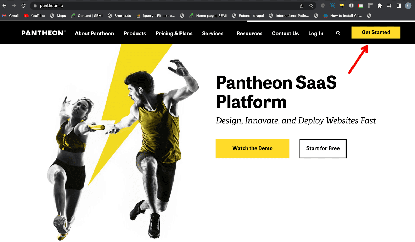
Task: Bookmark this page with the star icon
Action: click(x=311, y=6)
